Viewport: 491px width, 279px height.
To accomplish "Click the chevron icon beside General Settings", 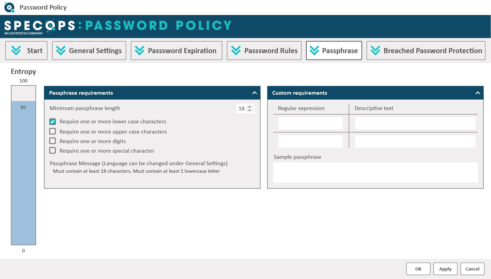I will click(x=61, y=51).
